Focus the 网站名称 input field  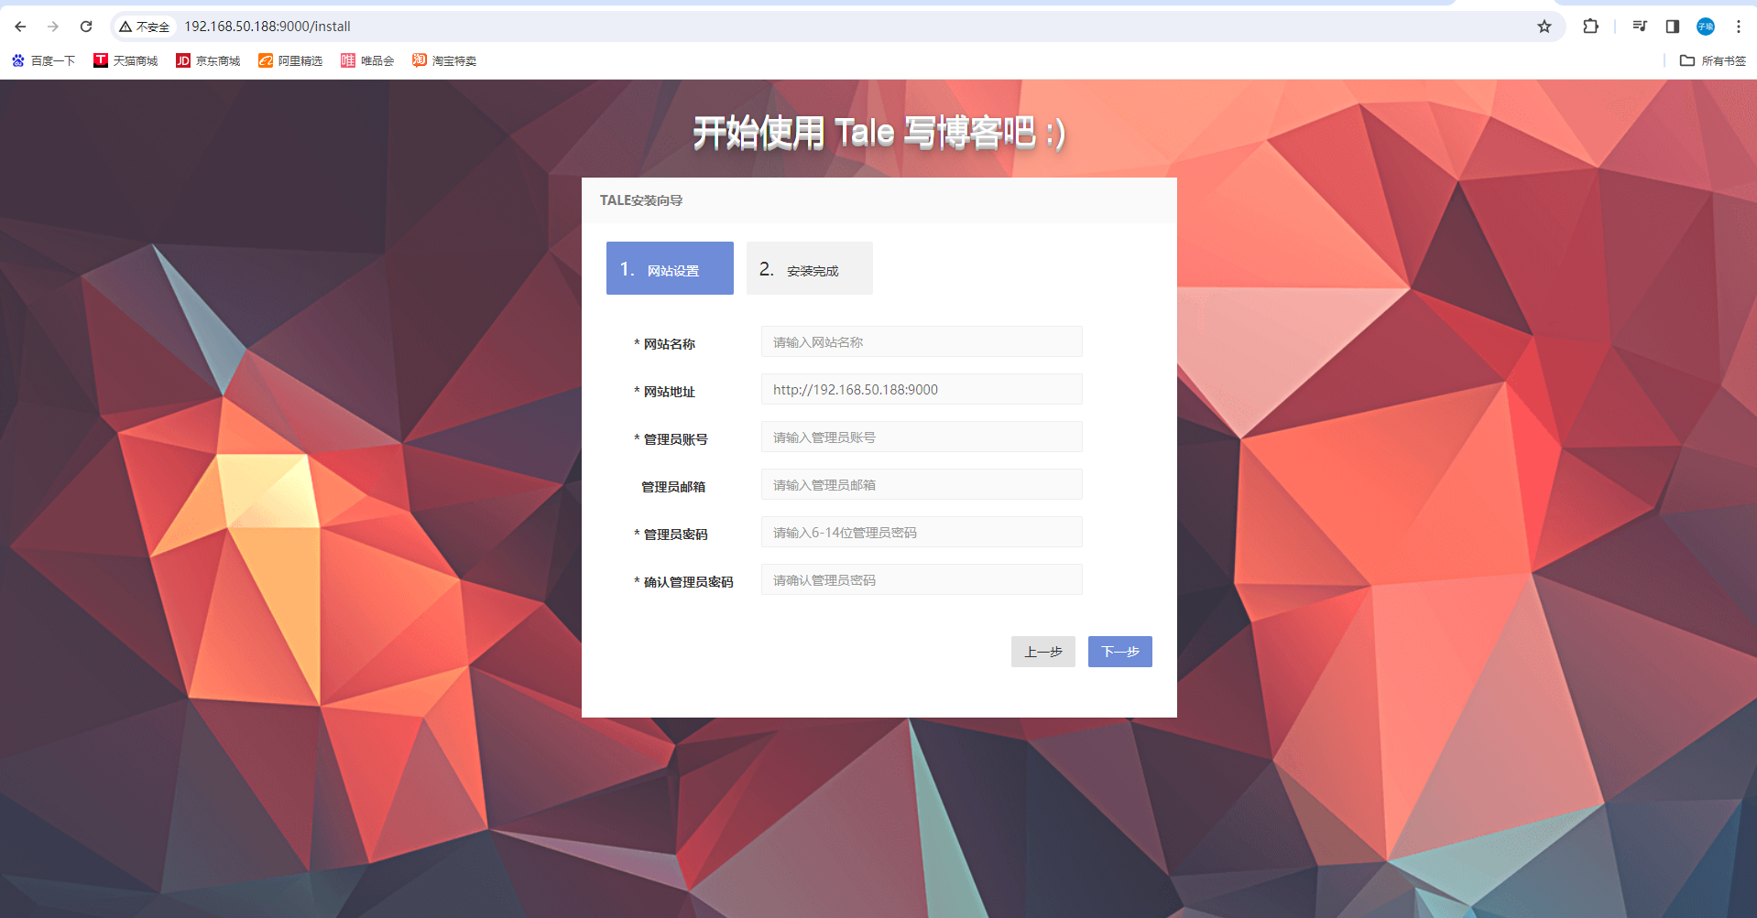[922, 341]
